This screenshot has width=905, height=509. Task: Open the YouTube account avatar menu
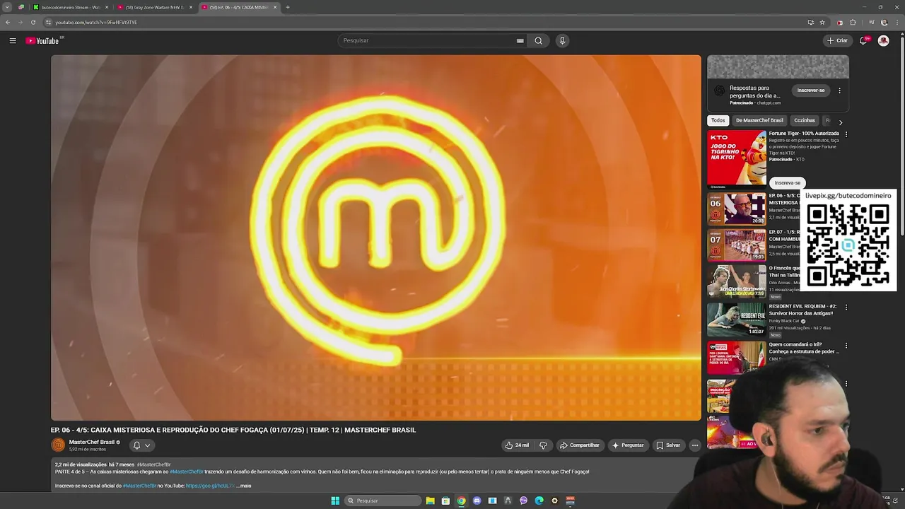tap(883, 40)
